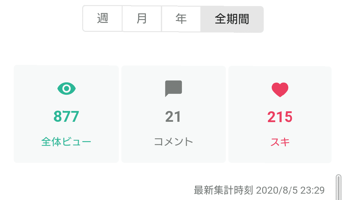Choose the 年 (year) period tab

click(x=181, y=19)
